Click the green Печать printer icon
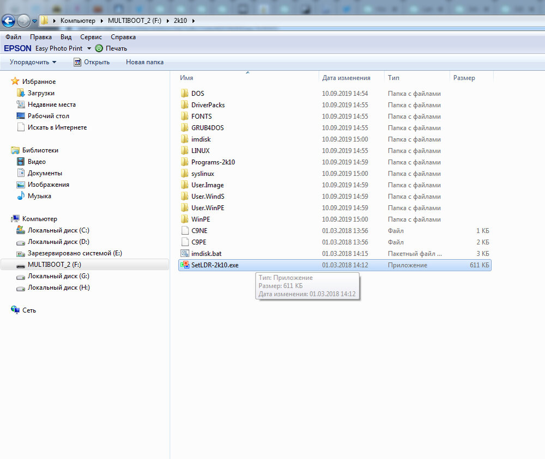The height and width of the screenshot is (459, 545). [99, 48]
